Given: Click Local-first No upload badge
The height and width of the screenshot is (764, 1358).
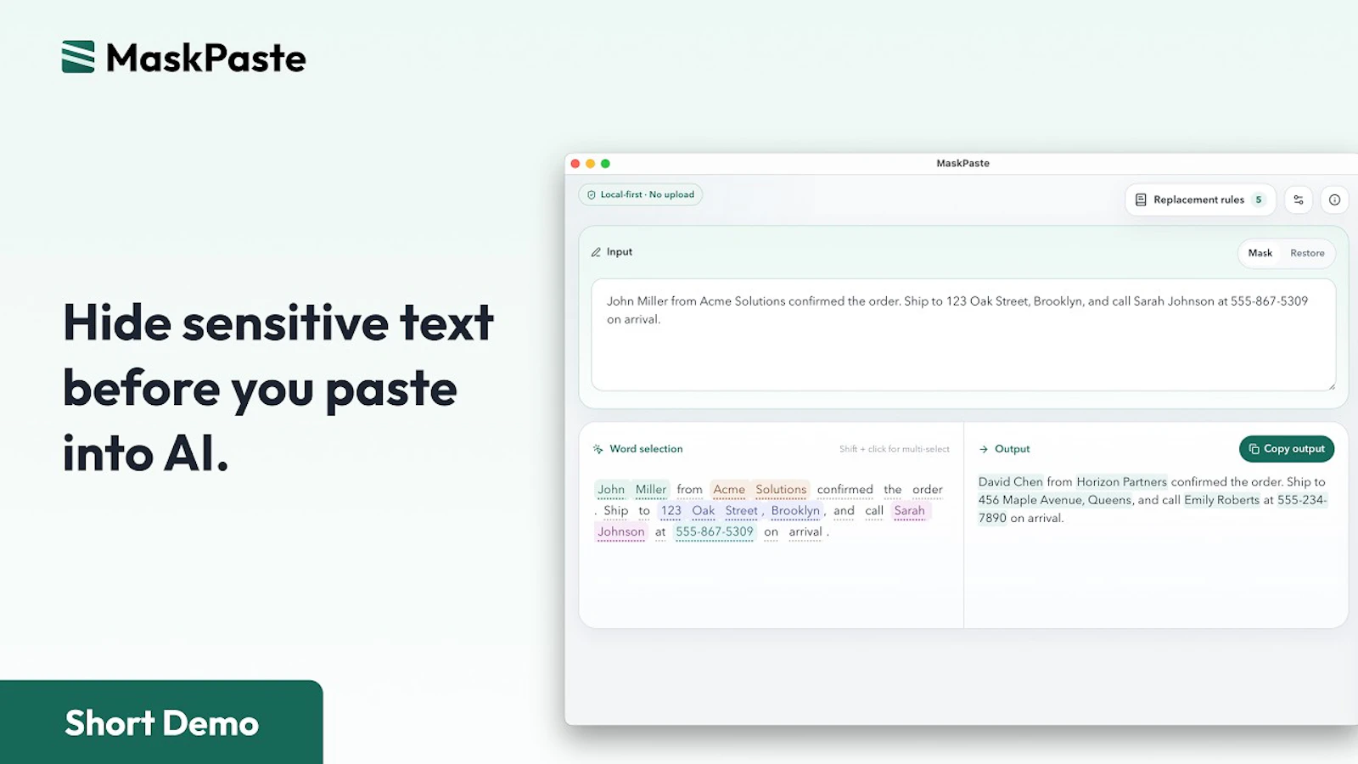Looking at the screenshot, I should click(x=641, y=194).
